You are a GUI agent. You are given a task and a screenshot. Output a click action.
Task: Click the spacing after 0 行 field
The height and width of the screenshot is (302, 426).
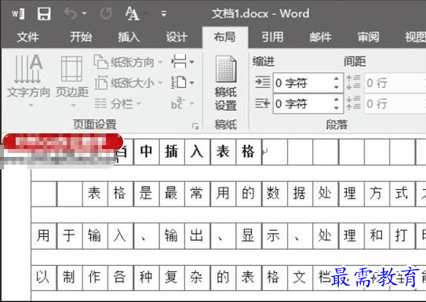[x=395, y=104]
